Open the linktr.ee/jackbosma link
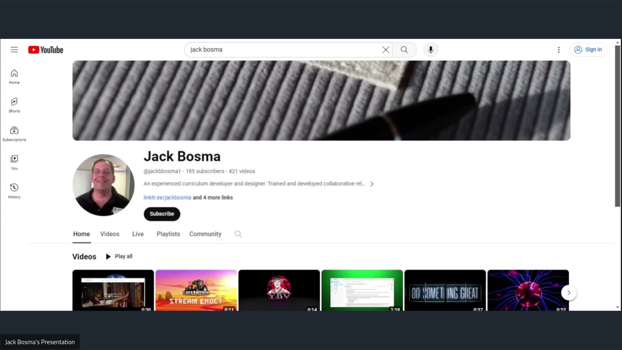This screenshot has width=622, height=350. click(x=167, y=197)
